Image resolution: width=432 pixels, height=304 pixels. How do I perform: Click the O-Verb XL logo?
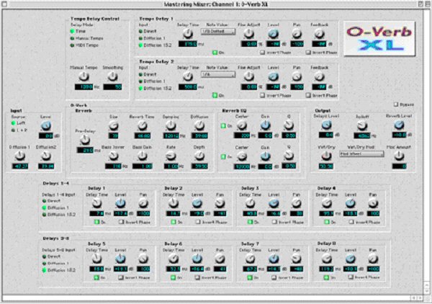[379, 39]
